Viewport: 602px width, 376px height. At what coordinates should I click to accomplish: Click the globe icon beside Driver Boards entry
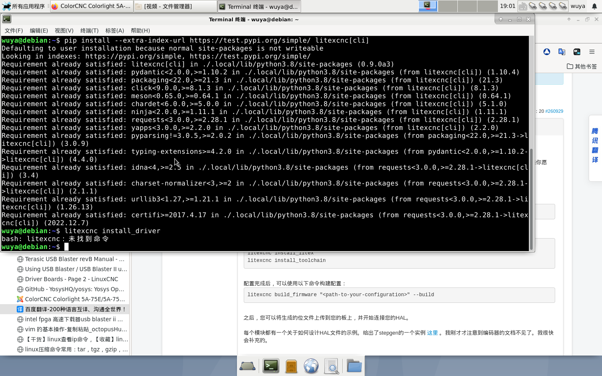20,279
